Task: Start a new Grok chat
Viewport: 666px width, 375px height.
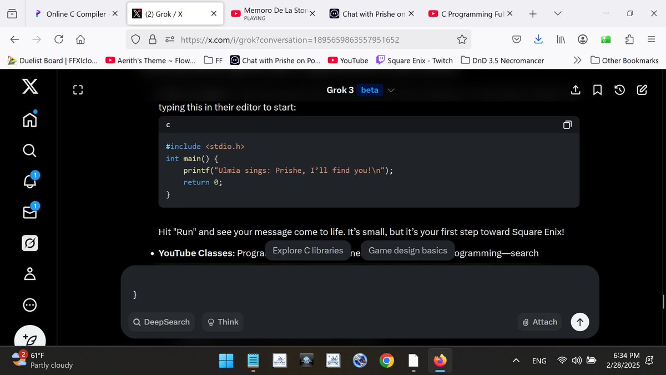Action: pyautogui.click(x=642, y=90)
